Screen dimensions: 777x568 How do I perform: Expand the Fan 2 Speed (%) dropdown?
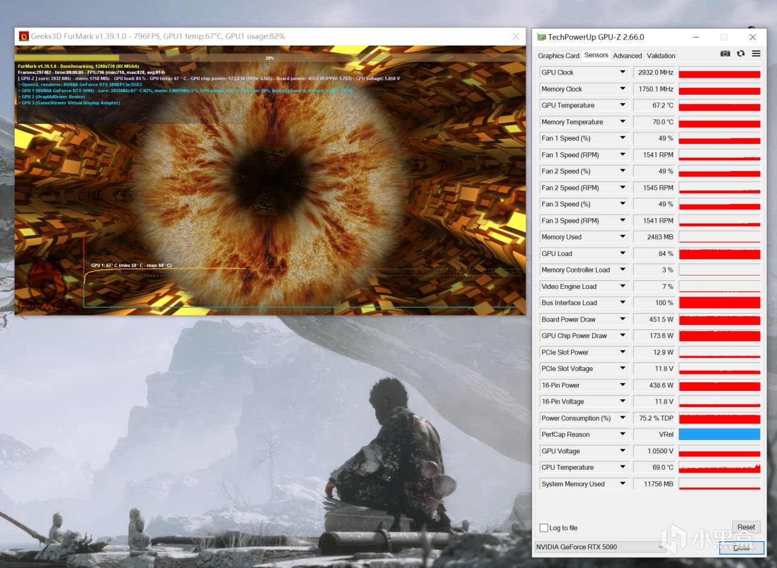coord(622,171)
